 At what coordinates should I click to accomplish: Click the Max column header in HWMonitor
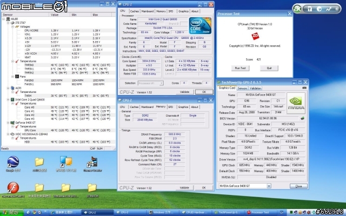(102, 15)
